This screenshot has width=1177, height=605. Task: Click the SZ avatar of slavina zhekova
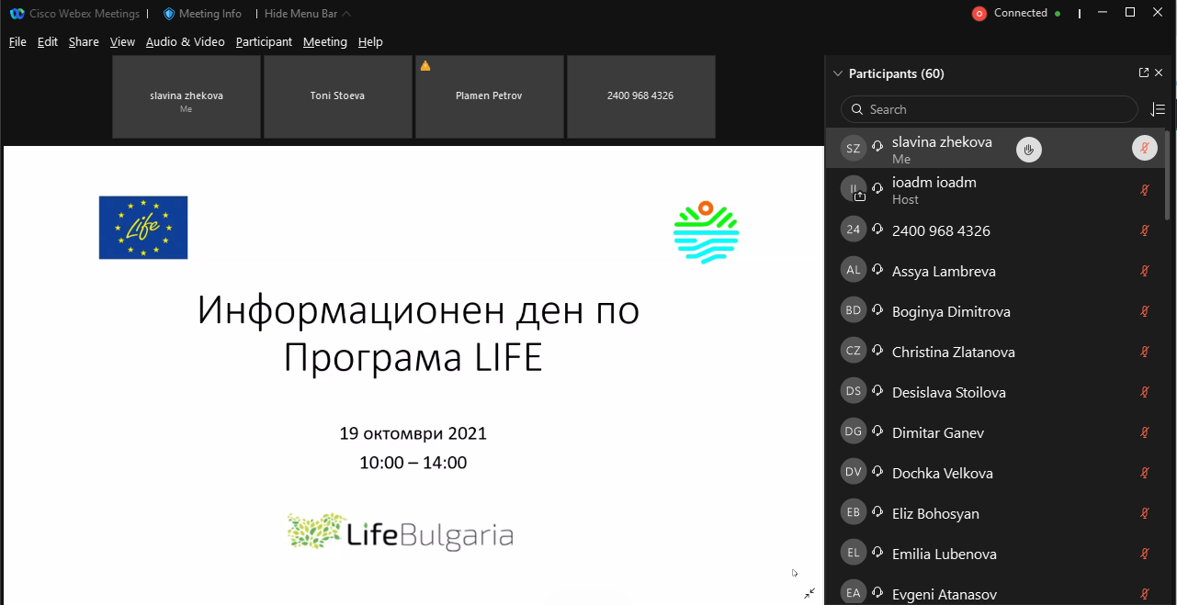pyautogui.click(x=854, y=149)
